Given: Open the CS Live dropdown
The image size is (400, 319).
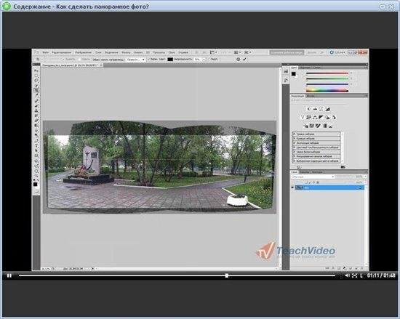Looking at the screenshot, I should (x=337, y=52).
